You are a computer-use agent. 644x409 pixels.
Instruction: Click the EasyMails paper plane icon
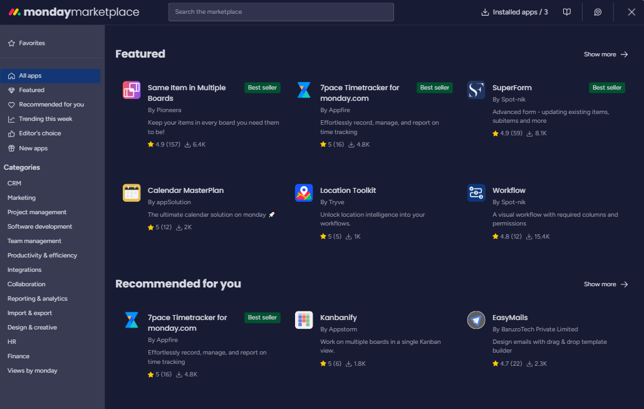(476, 320)
